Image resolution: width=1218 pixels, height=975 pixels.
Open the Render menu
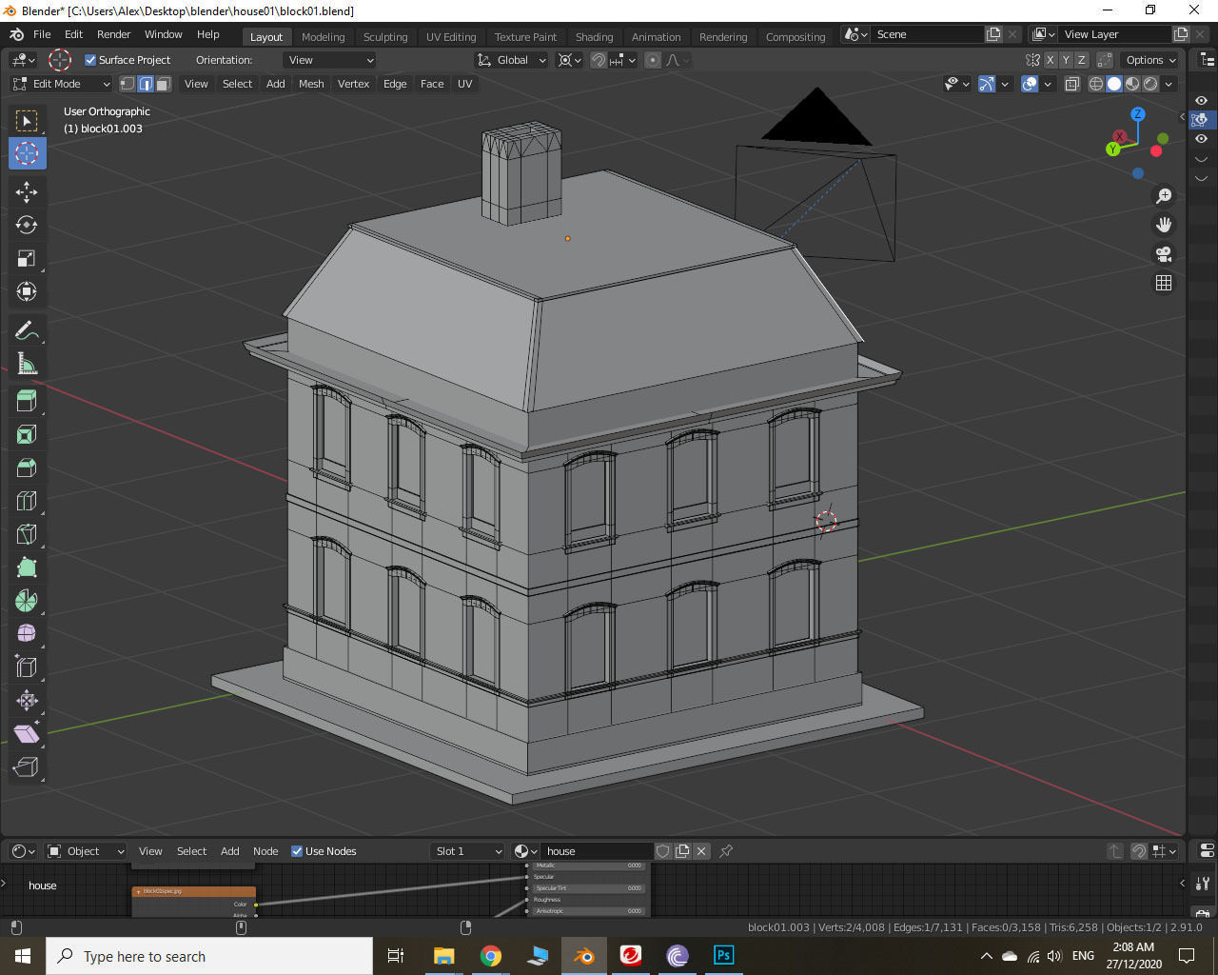click(x=113, y=34)
